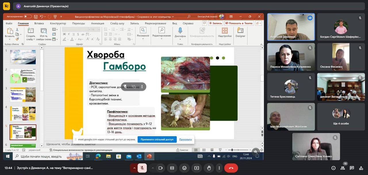This screenshot has width=368, height=175.
Task: Select the Світлана Олексіївна Усенко video tile
Action: (x=316, y=147)
